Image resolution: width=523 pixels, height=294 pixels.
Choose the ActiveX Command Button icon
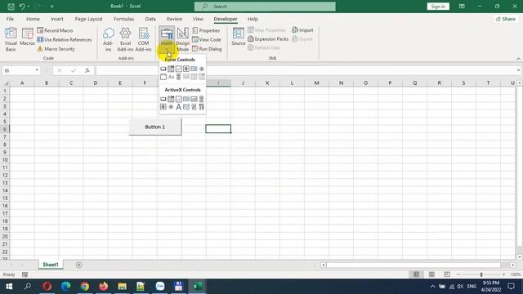[x=163, y=99]
